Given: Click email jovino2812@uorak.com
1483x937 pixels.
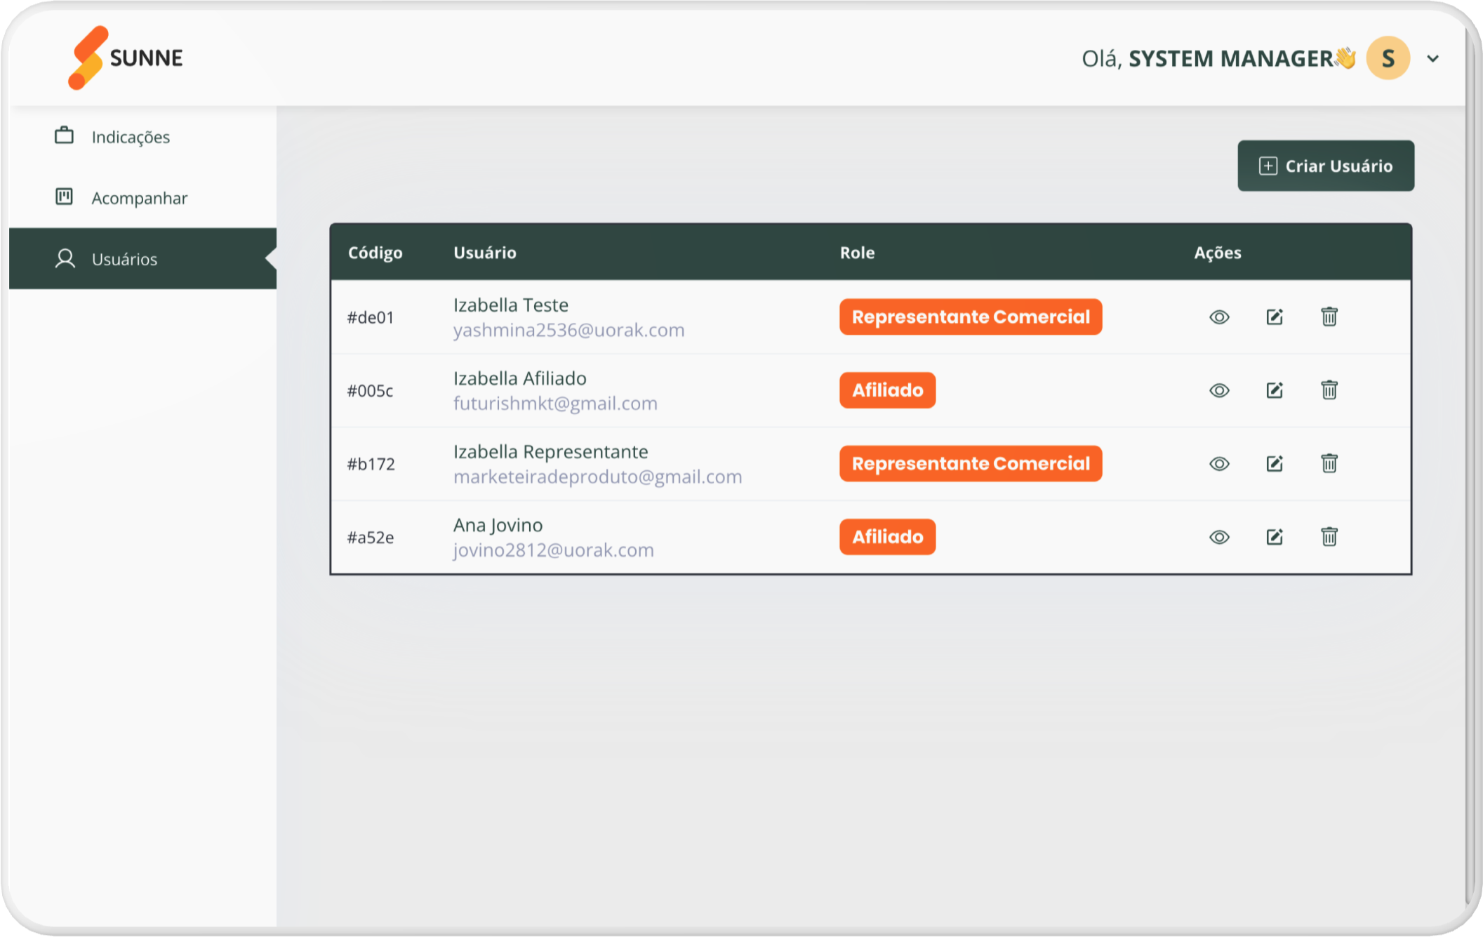Looking at the screenshot, I should tap(554, 550).
